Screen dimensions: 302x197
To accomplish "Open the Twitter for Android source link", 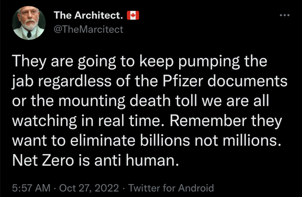I will pyautogui.click(x=171, y=188).
